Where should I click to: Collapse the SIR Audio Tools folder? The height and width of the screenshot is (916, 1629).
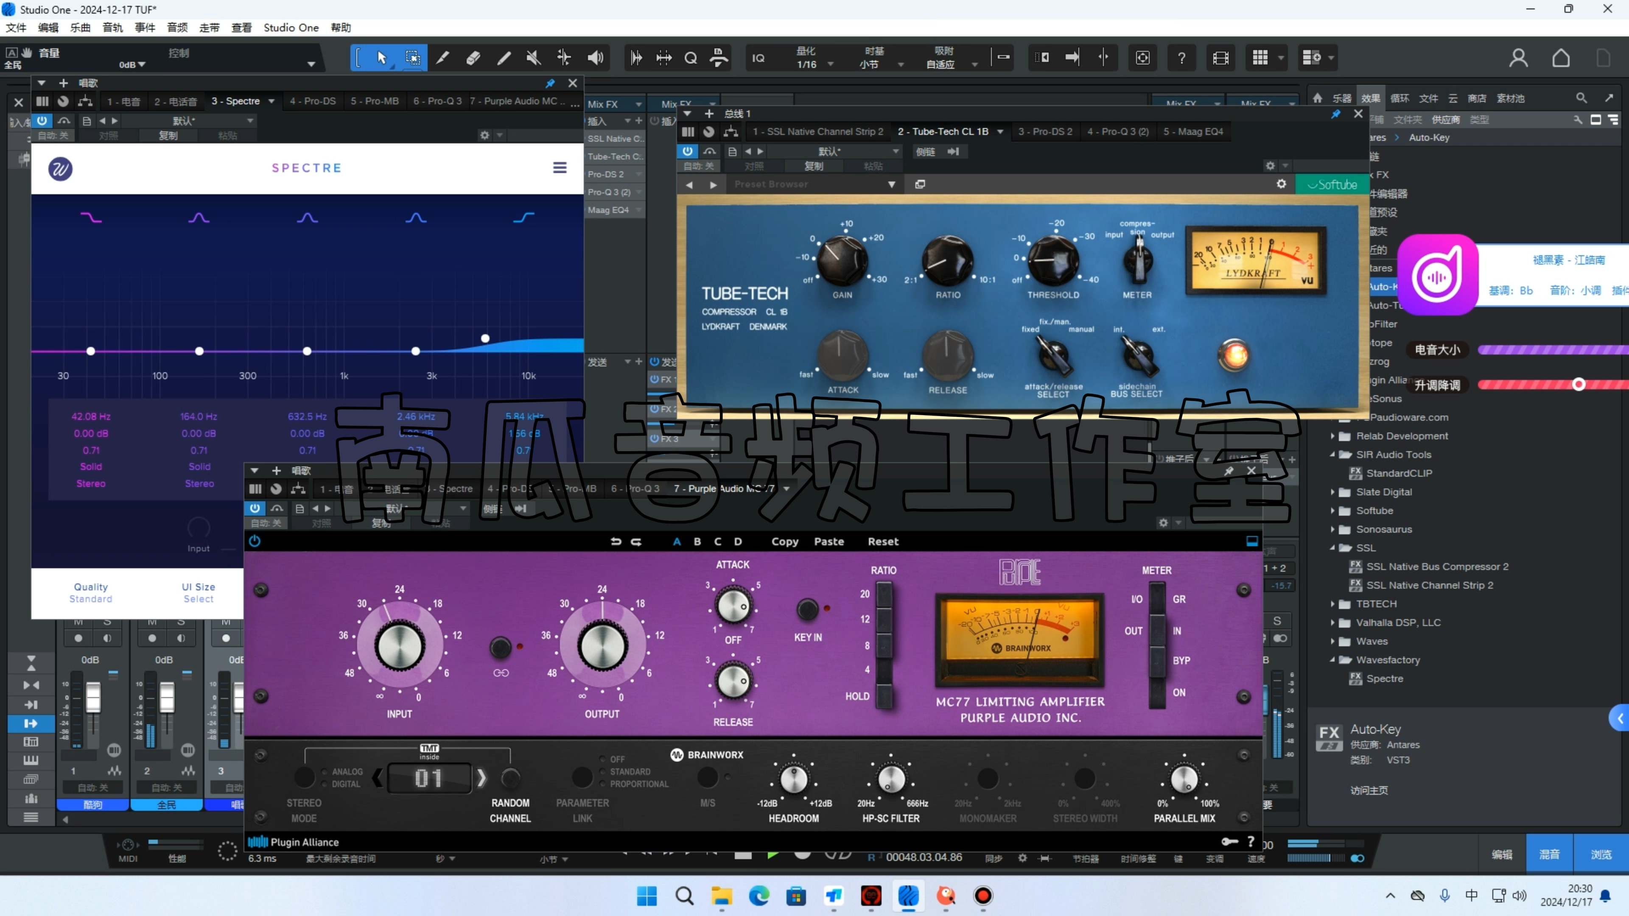1332,455
